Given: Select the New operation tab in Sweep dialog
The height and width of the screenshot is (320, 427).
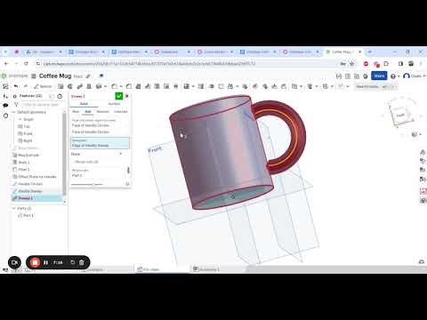Looking at the screenshot, I should pos(76,112).
